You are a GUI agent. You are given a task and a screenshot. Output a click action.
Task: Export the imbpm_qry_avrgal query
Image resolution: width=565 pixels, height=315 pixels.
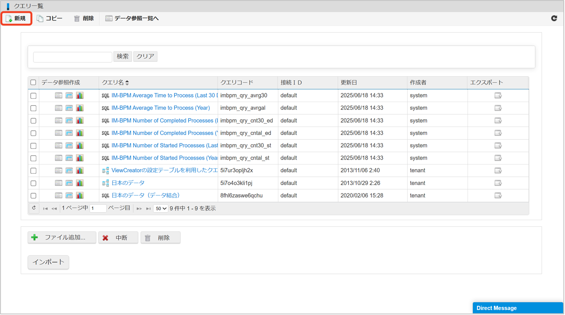coord(498,108)
